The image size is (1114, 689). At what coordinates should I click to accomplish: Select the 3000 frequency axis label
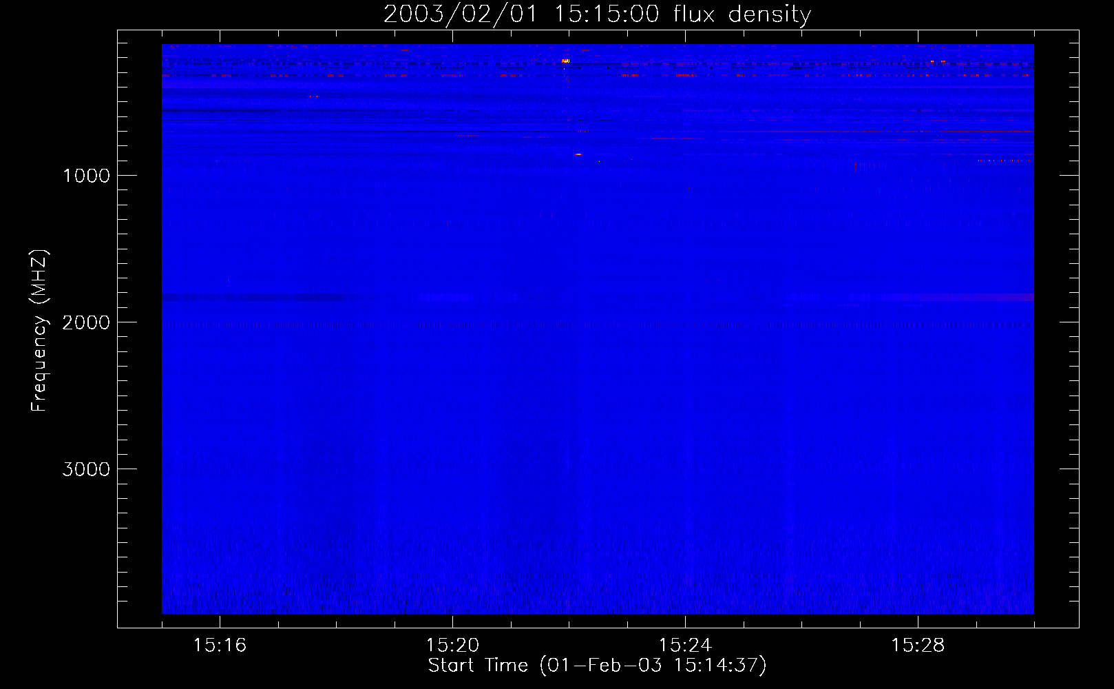[x=86, y=469]
